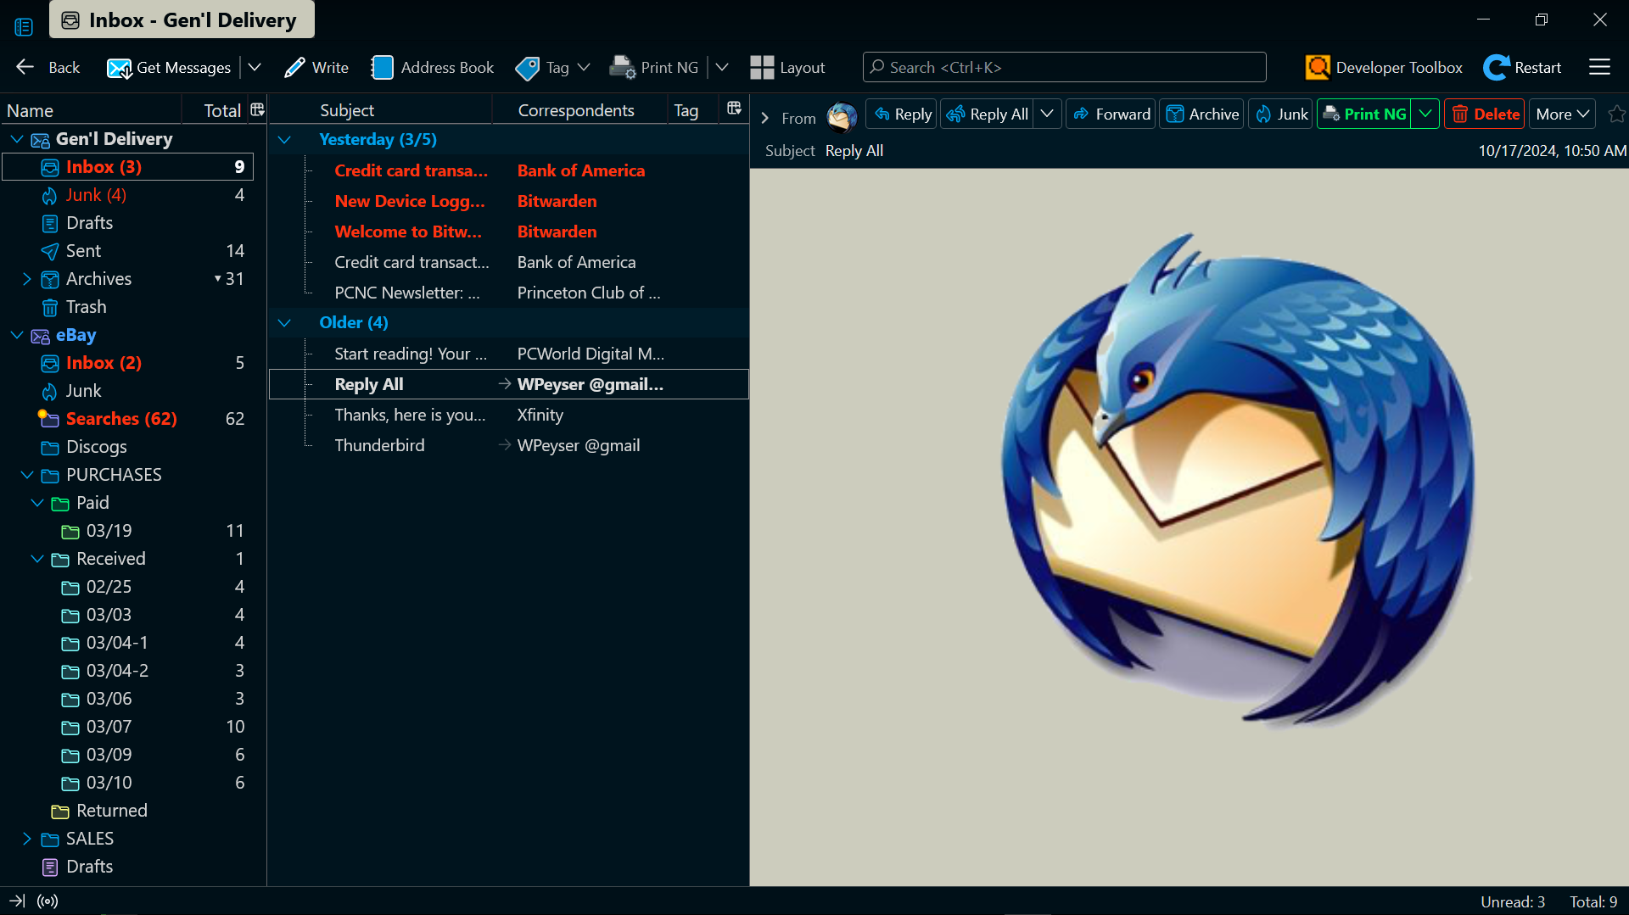Reply to the message
This screenshot has width=1629, height=915.
pyautogui.click(x=901, y=114)
